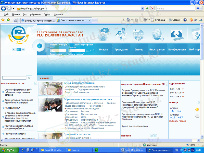Screen dimensions: 204x153
Task: Click the address bar URL field
Action: coord(79,9)
